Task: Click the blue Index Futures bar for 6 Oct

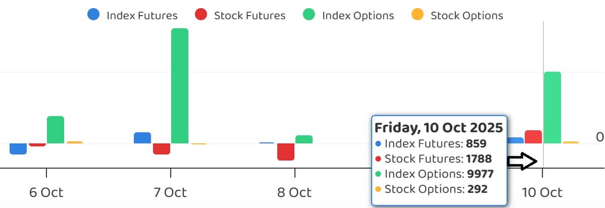Action: click(x=18, y=148)
